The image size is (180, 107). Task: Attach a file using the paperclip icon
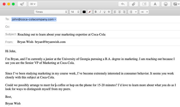(x=133, y=4)
